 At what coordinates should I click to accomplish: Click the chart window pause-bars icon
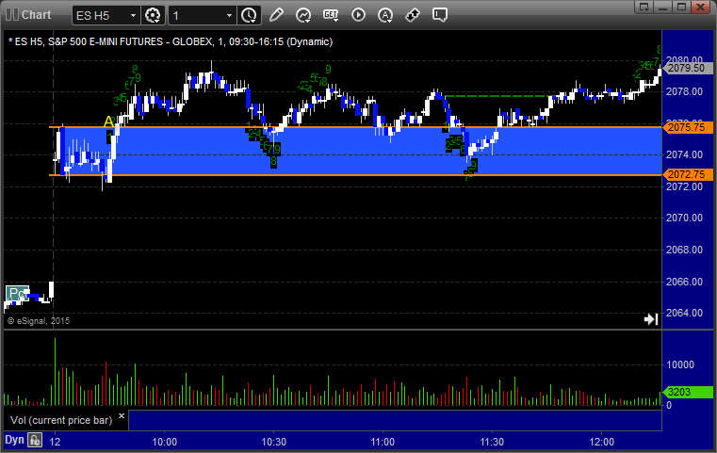pos(12,15)
